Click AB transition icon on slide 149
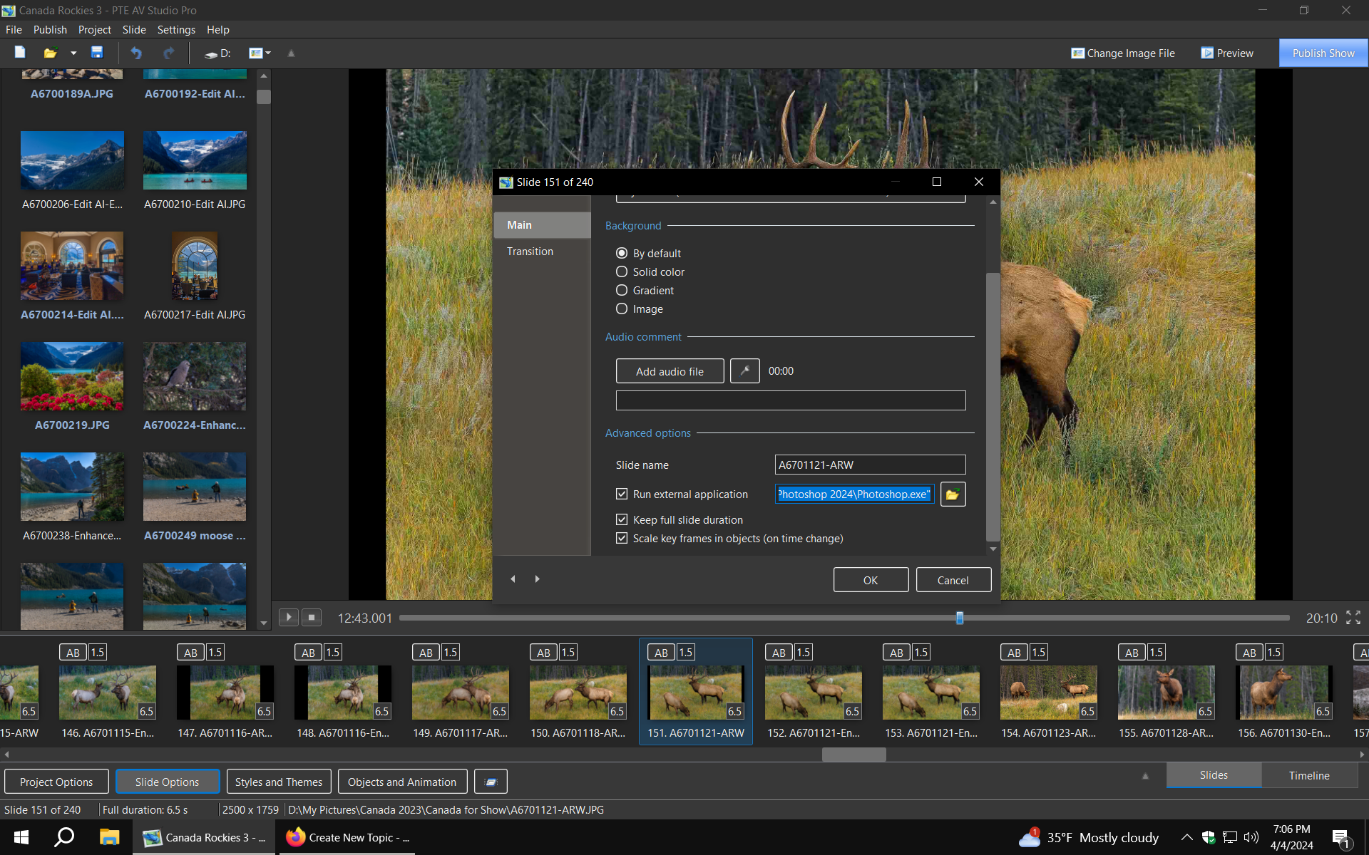Screen dimensions: 1369x855 426,652
